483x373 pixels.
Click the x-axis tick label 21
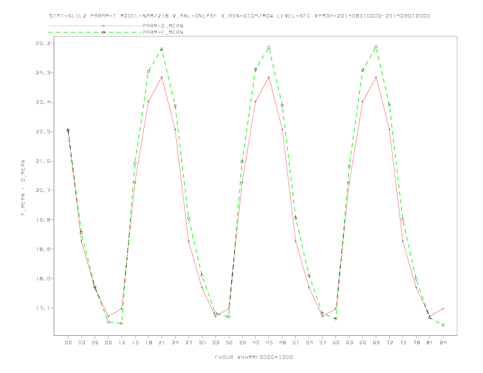coord(162,343)
